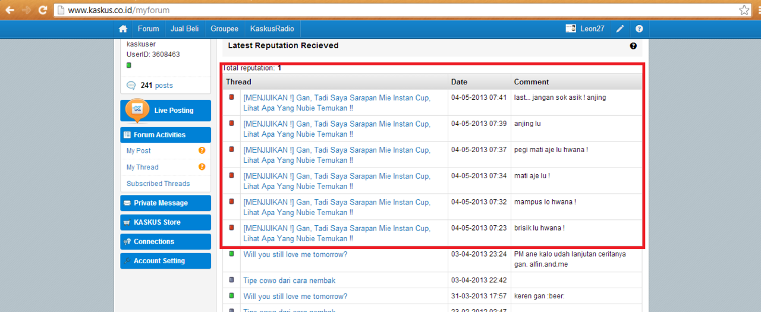Click the pencil edit icon in navbar

[620, 29]
